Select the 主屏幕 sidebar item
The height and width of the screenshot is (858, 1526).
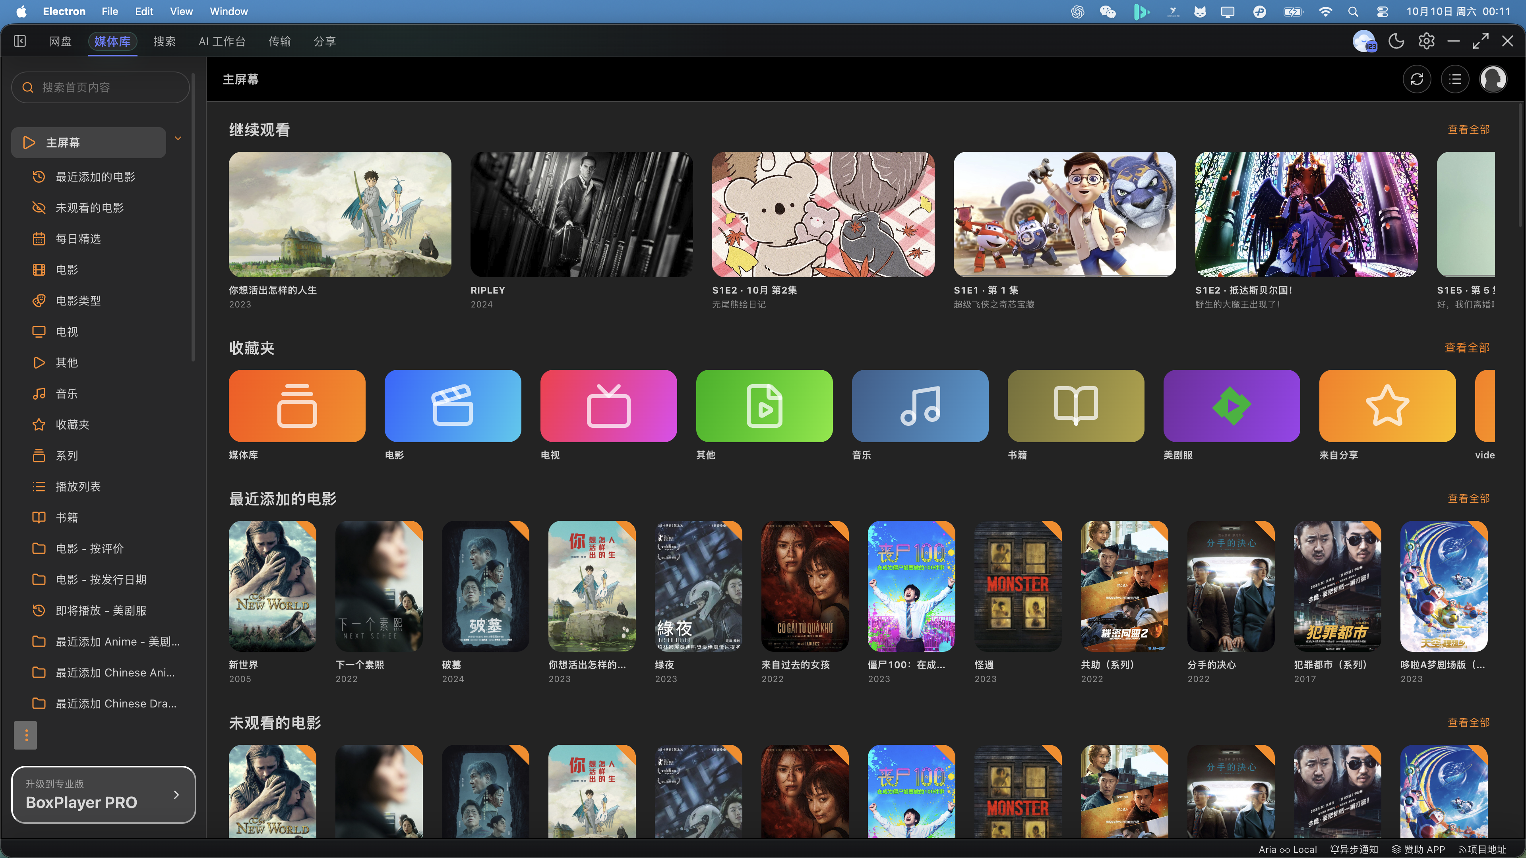point(88,143)
